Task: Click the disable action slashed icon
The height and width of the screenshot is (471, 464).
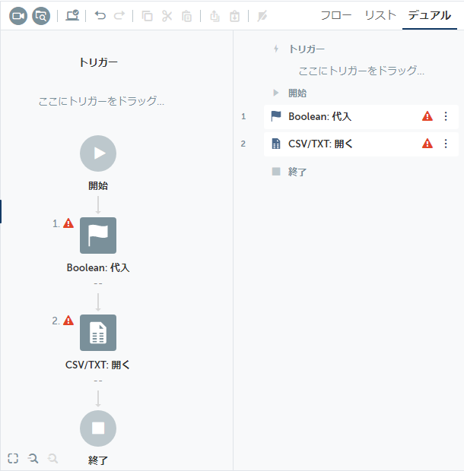Action: (262, 16)
